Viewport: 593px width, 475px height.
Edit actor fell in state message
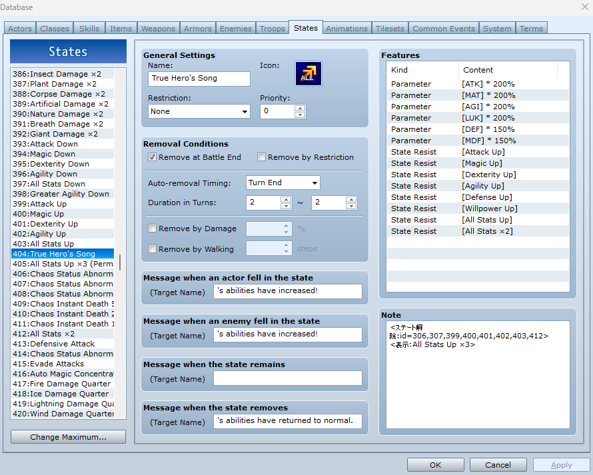click(288, 291)
